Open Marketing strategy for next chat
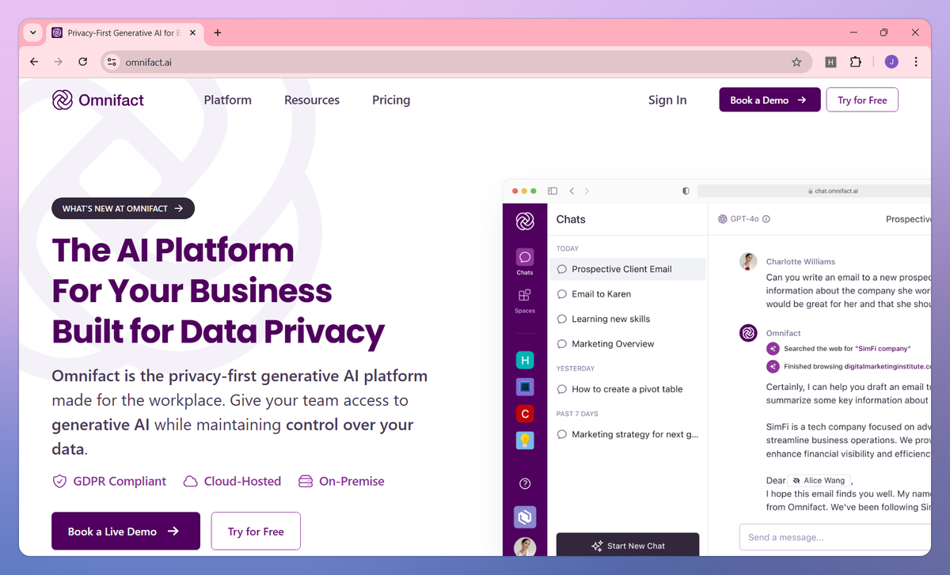The height and width of the screenshot is (575, 950). (x=628, y=434)
